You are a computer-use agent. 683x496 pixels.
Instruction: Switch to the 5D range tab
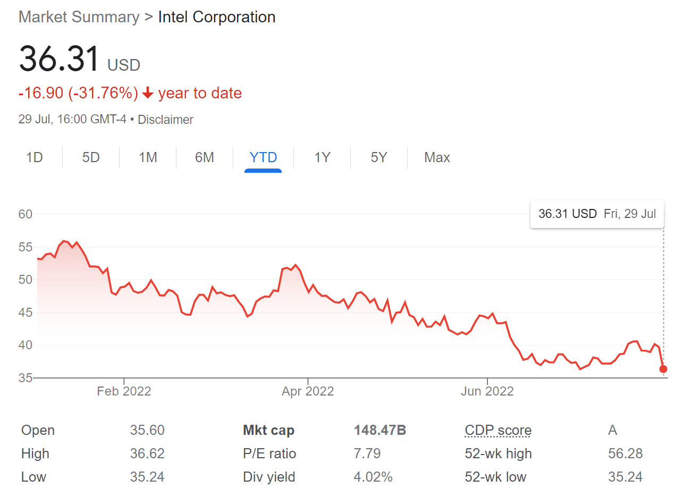[91, 158]
